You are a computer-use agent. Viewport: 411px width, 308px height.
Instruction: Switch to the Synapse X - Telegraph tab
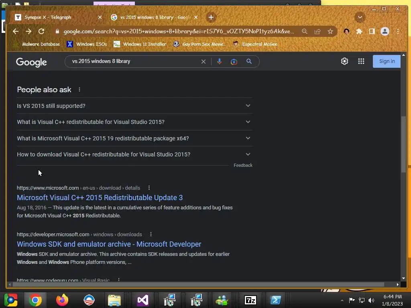click(57, 17)
